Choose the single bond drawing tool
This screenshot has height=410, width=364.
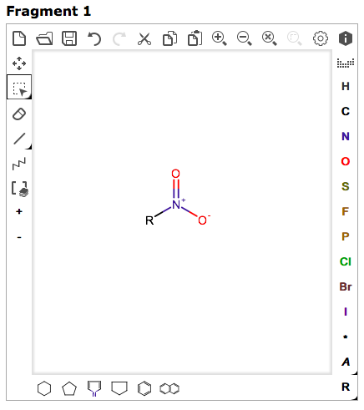point(19,139)
